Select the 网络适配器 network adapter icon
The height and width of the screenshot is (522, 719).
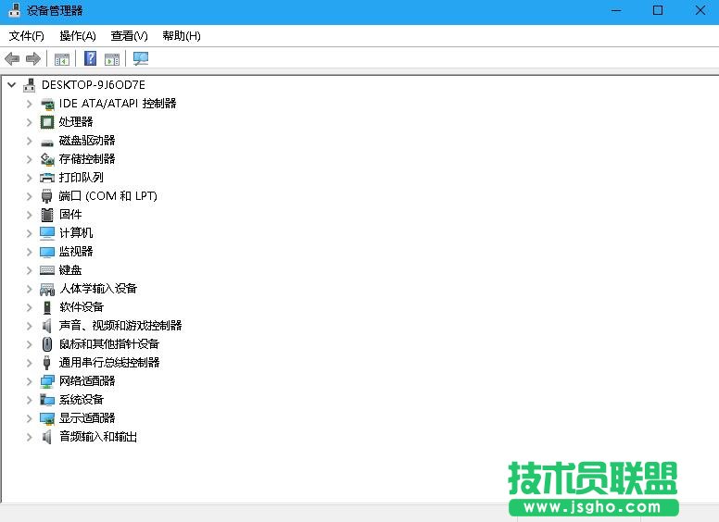(x=47, y=381)
